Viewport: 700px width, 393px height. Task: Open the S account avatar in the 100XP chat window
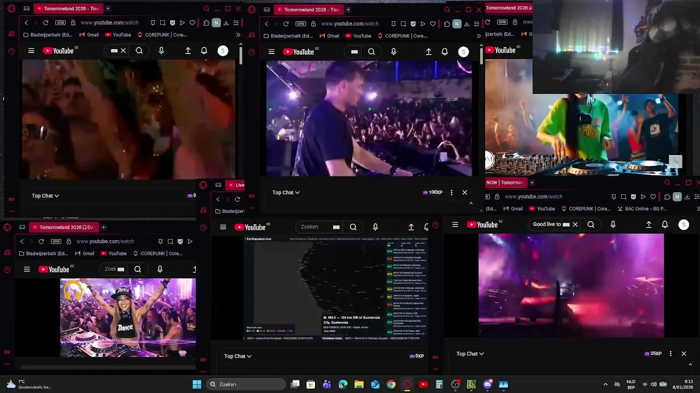click(x=463, y=52)
